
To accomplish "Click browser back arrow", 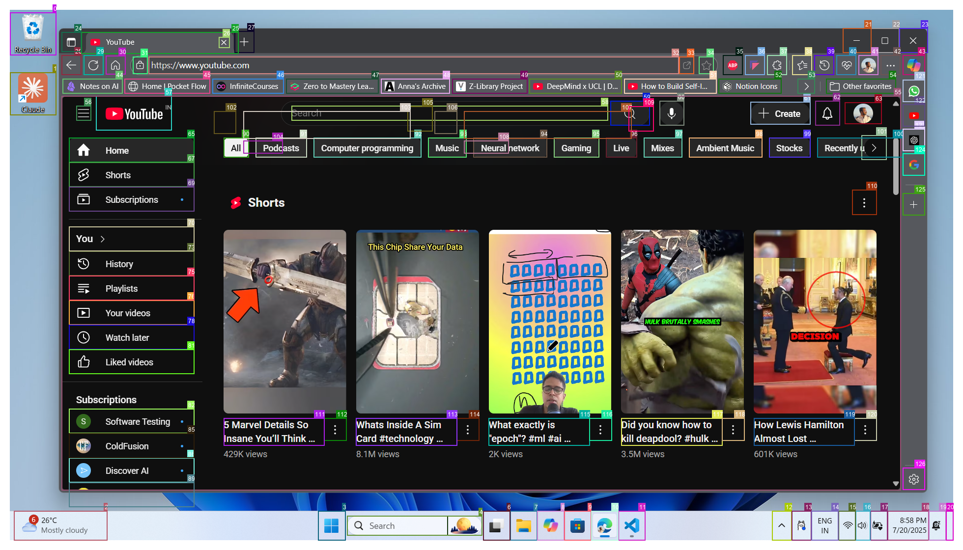I will click(72, 65).
